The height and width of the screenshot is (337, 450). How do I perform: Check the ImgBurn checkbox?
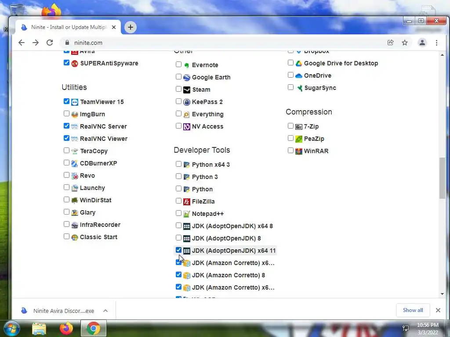(x=66, y=114)
